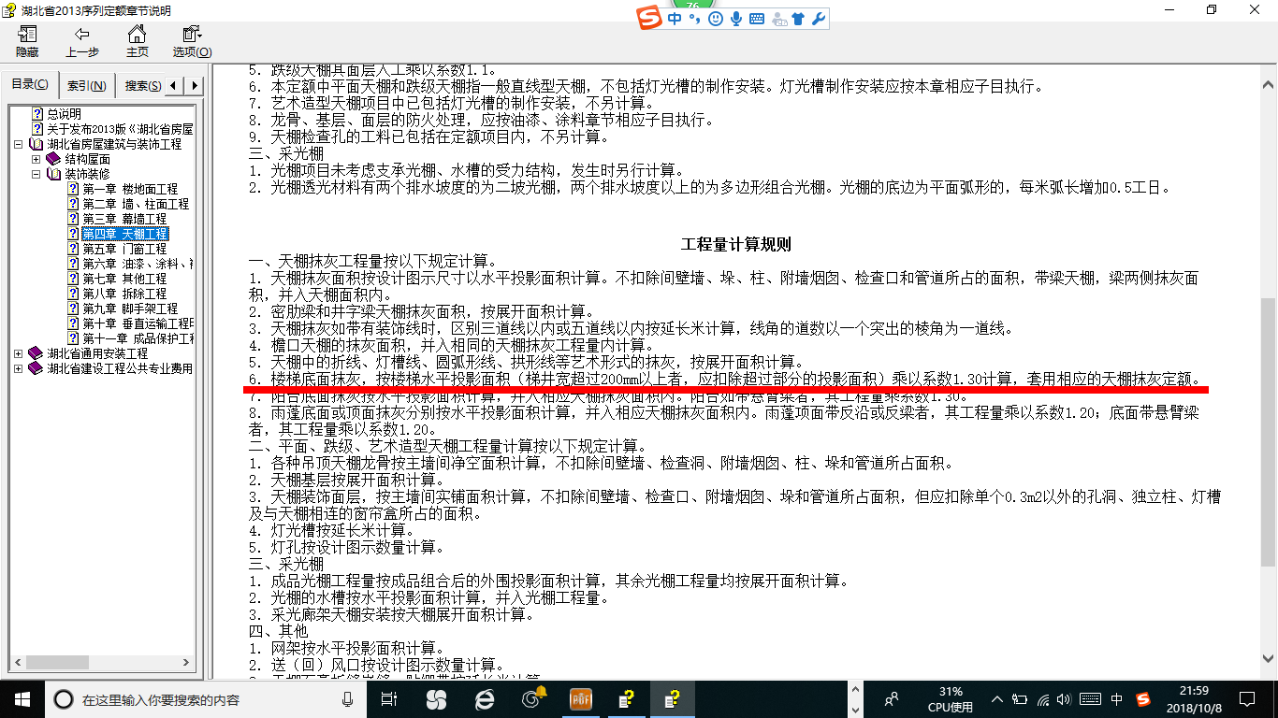Select the 湖北省通用安装工程 book item

tap(97, 353)
